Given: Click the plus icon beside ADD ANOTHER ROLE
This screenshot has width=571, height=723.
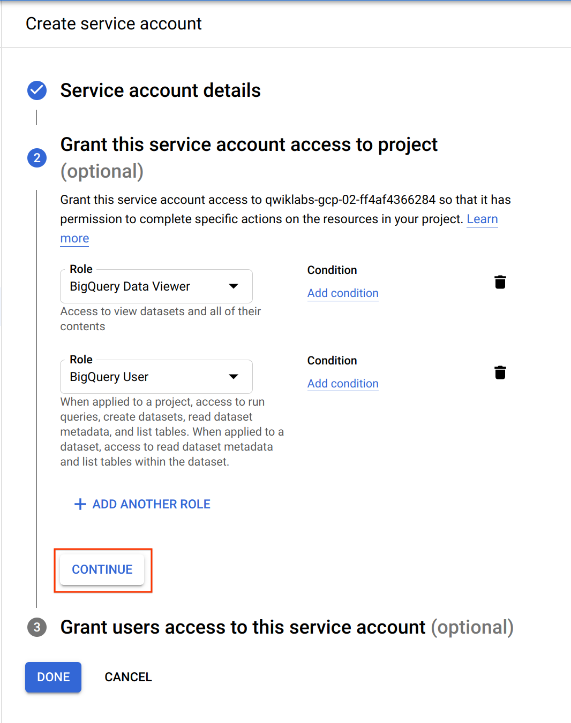Looking at the screenshot, I should 79,504.
